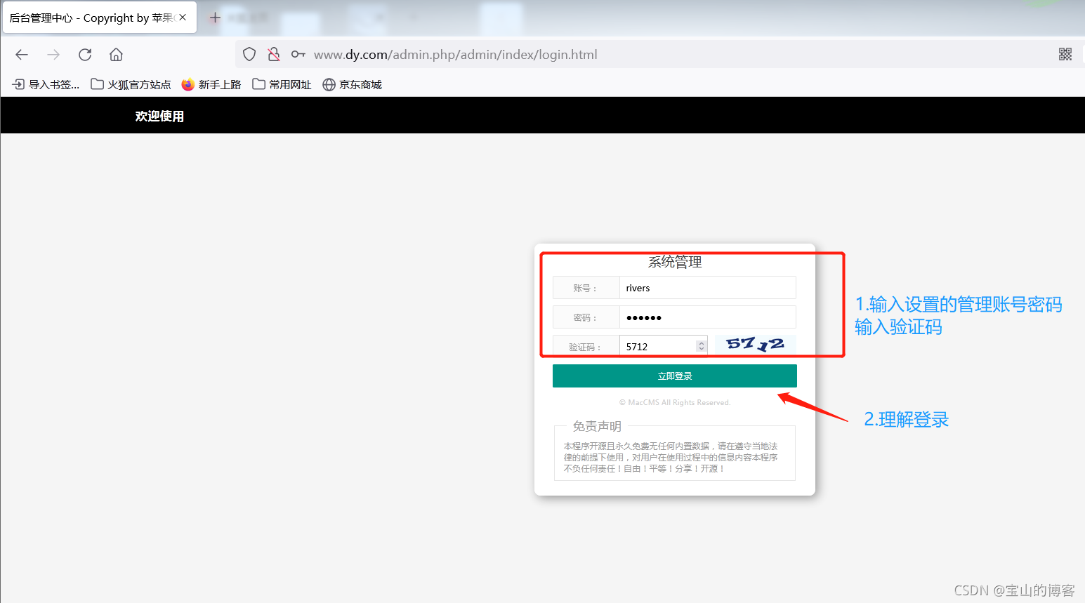
Task: Open the 京东商城 bookmark
Action: tap(353, 84)
